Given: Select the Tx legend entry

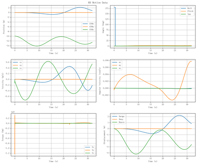Looking at the screenshot, I should 89,147.
